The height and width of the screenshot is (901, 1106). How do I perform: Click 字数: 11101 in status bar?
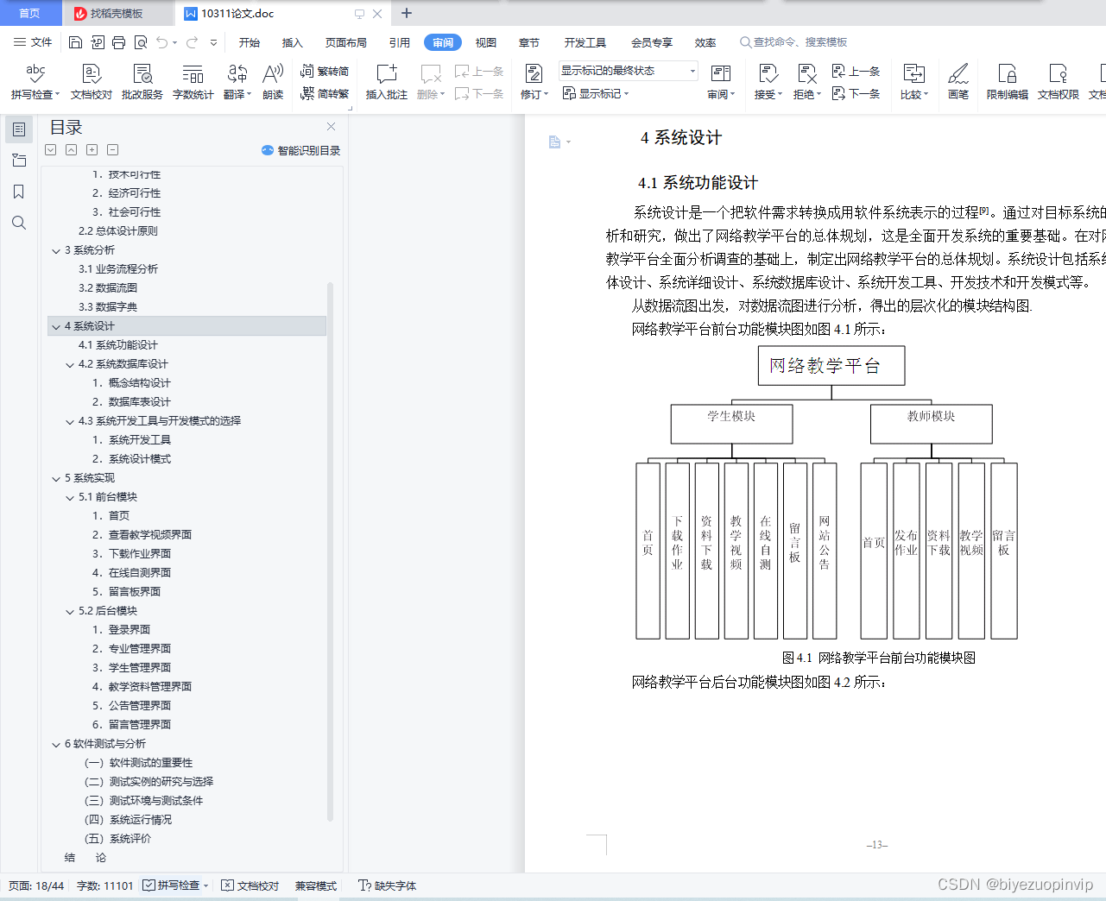(105, 885)
